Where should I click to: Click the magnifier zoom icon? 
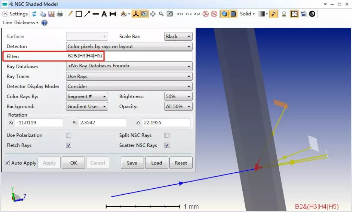(x=161, y=14)
